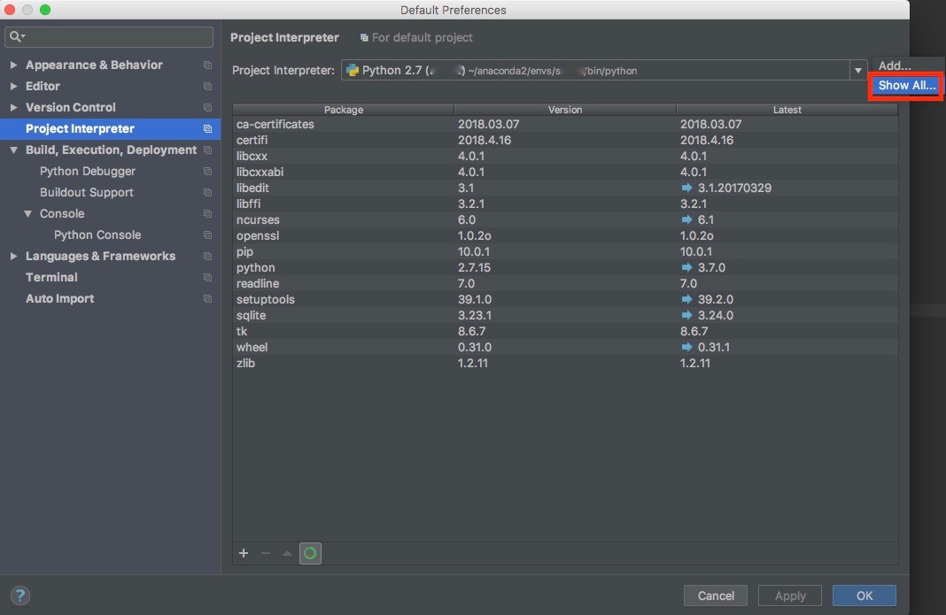Open the Project Interpreter dropdown arrow
Viewport: 946px width, 615px height.
click(858, 71)
